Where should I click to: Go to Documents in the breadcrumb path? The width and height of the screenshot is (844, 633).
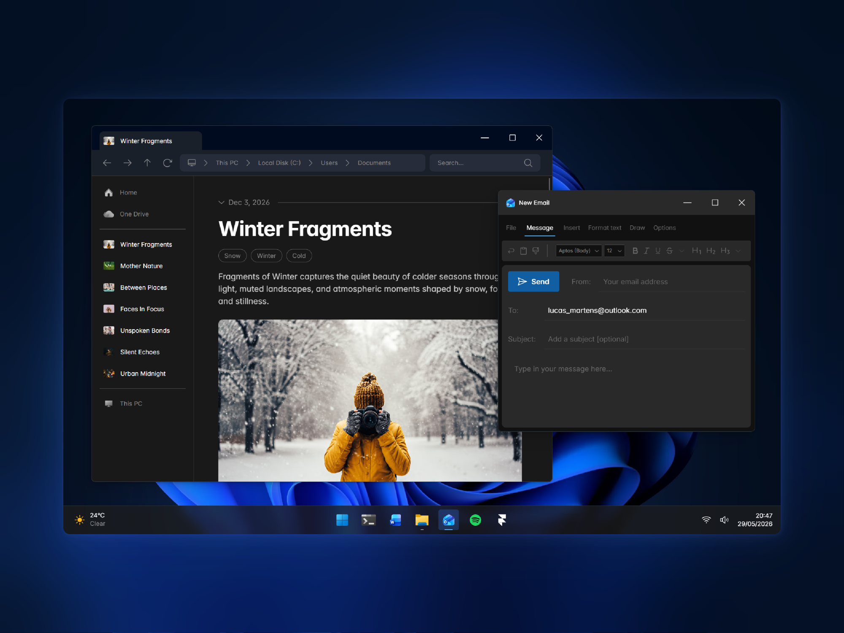[374, 163]
